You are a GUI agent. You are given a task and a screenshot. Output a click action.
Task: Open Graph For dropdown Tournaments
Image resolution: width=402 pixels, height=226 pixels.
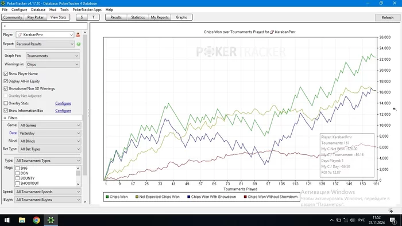(53, 56)
